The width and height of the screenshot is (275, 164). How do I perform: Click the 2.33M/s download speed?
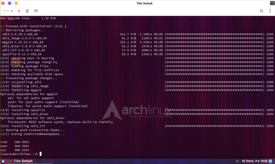click(x=146, y=34)
